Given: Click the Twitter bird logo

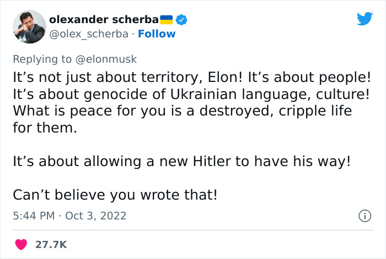Looking at the screenshot, I should click(364, 19).
